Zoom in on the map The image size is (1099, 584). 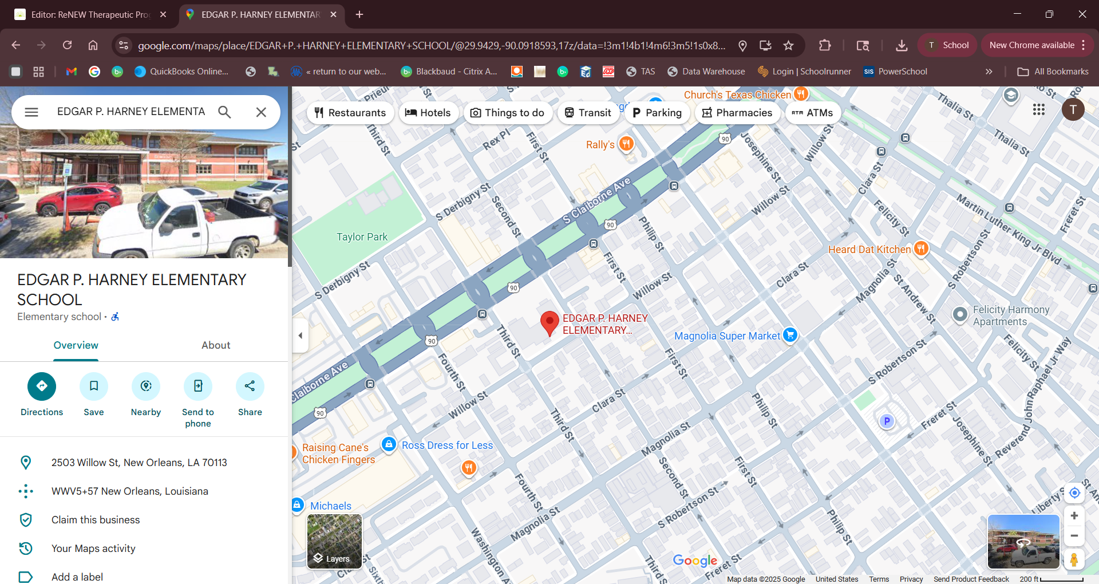point(1074,515)
